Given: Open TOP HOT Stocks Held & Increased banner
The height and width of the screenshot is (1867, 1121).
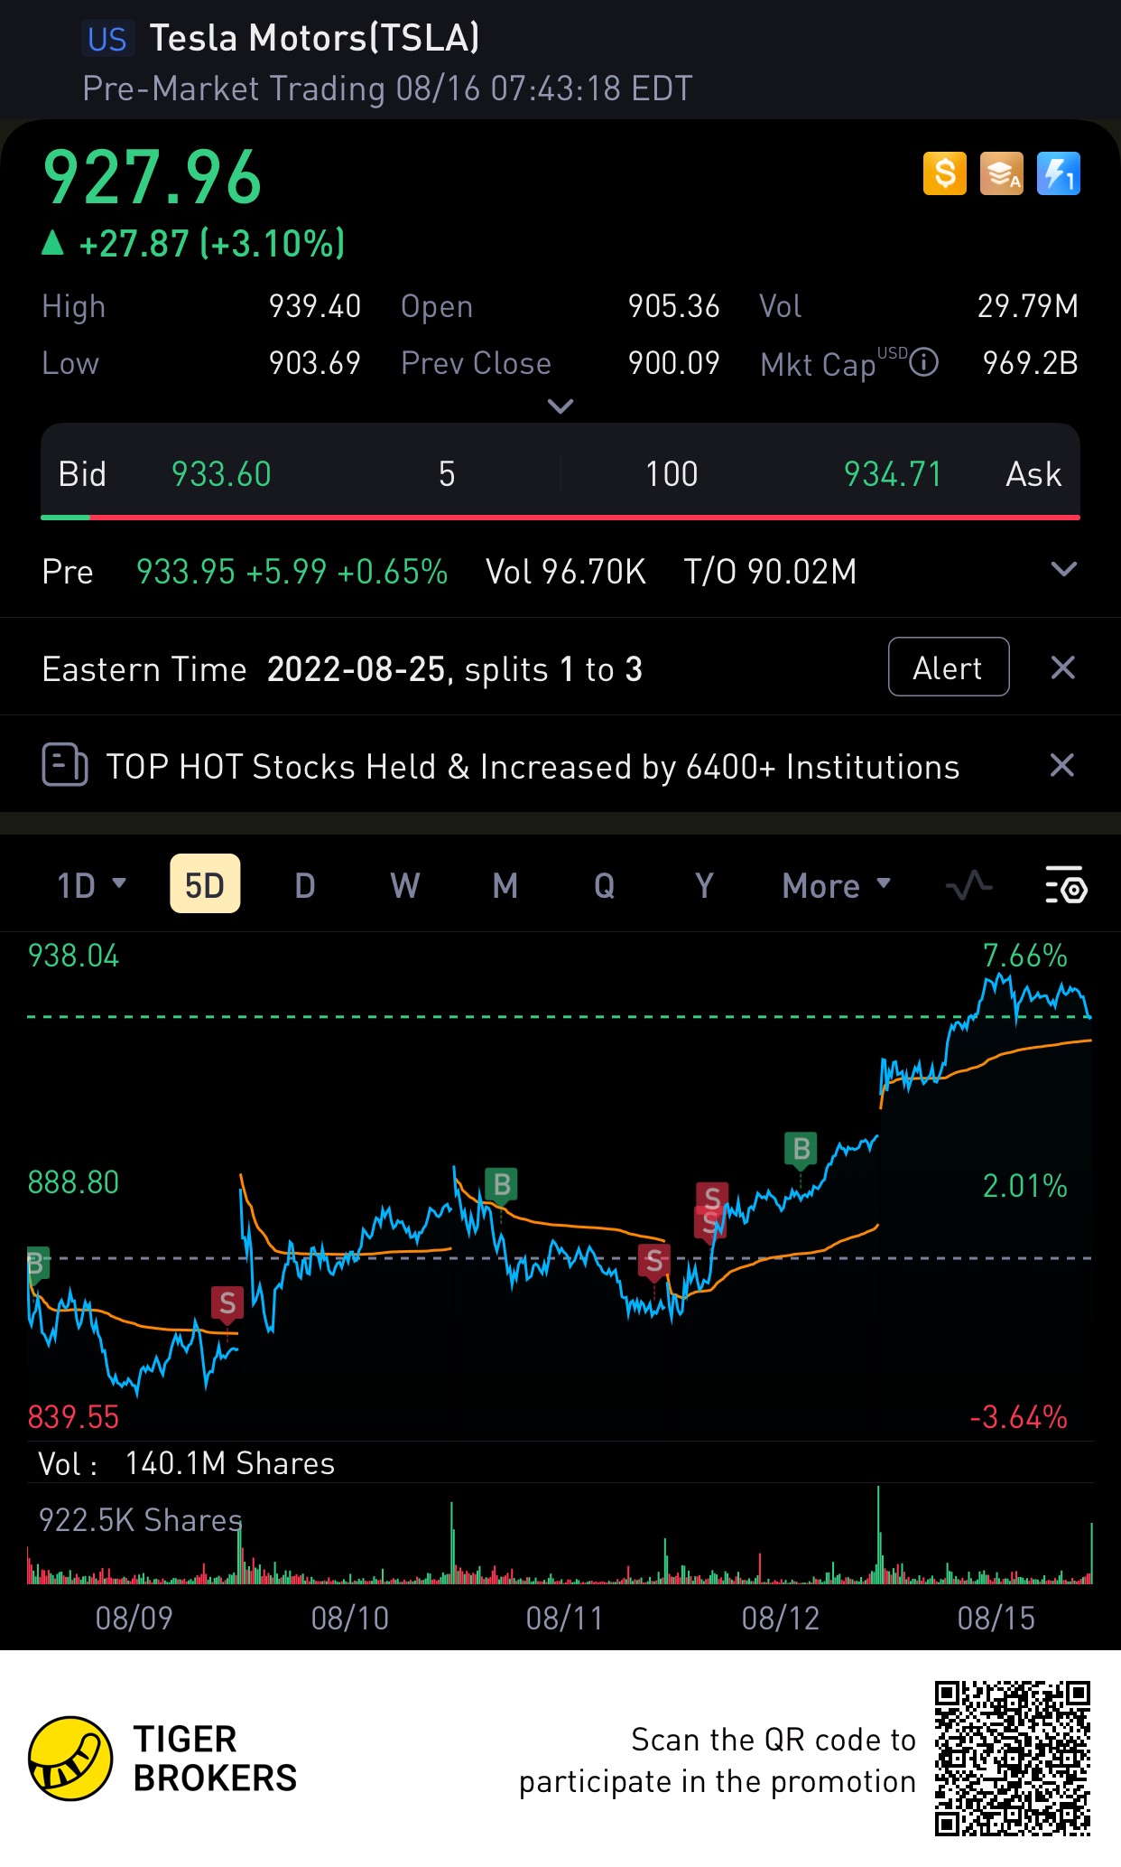Looking at the screenshot, I should 533,767.
